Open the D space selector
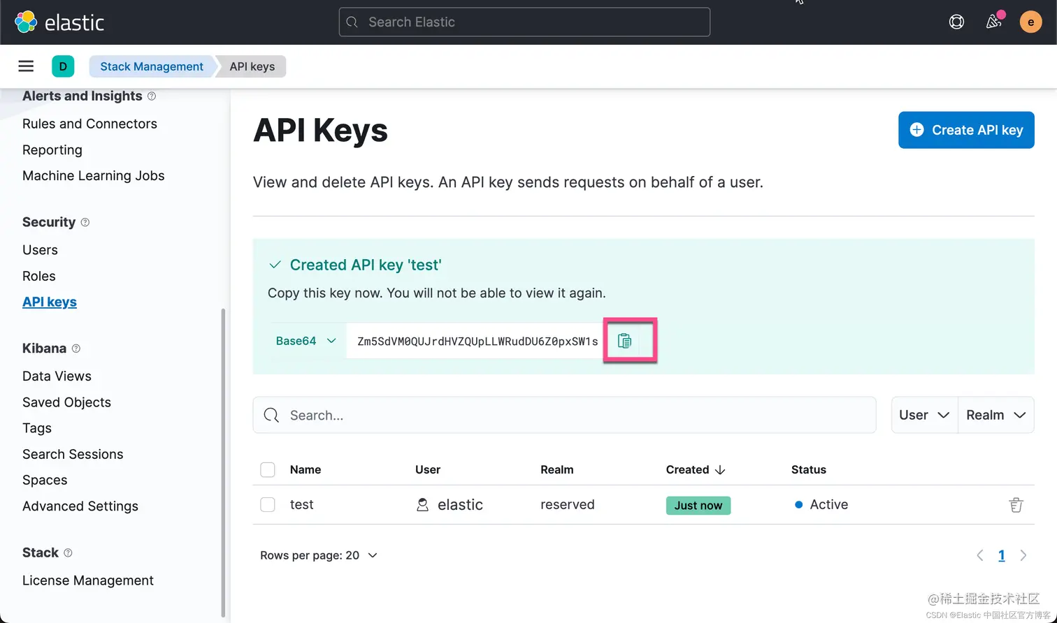Screen dimensions: 1057x623 click(x=63, y=66)
